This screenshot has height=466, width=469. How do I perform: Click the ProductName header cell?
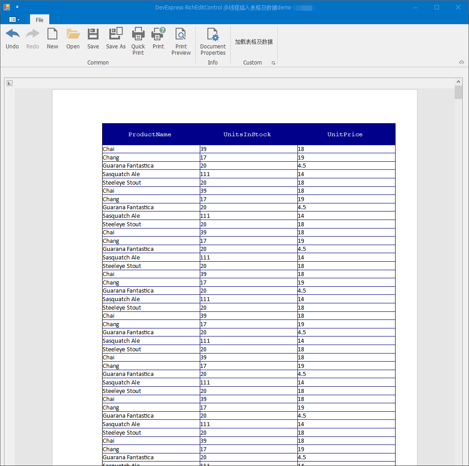pyautogui.click(x=151, y=134)
